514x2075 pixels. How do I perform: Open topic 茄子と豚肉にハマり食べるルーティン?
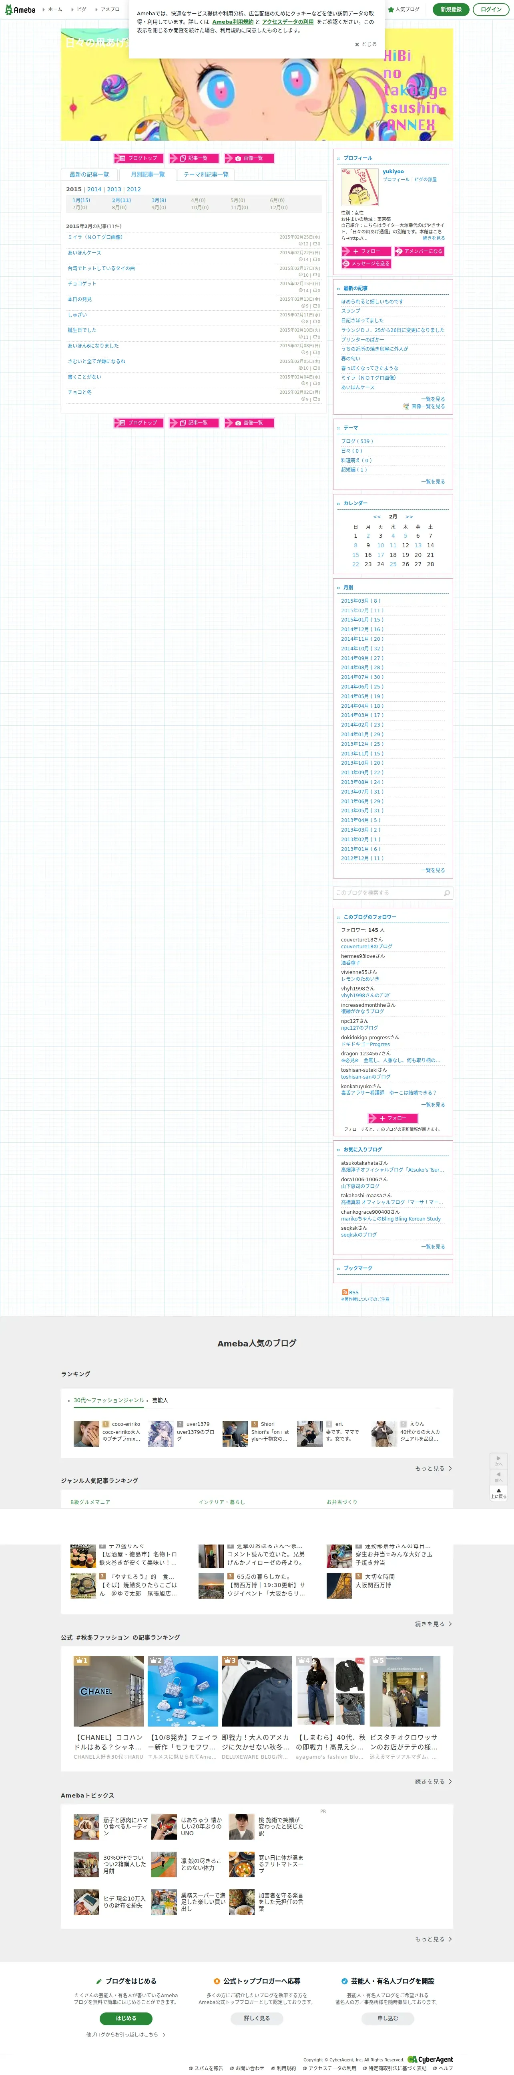pyautogui.click(x=124, y=1825)
